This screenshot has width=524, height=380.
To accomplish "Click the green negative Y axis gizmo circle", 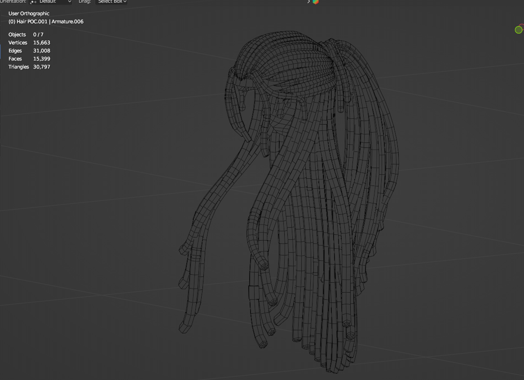I will coord(518,30).
